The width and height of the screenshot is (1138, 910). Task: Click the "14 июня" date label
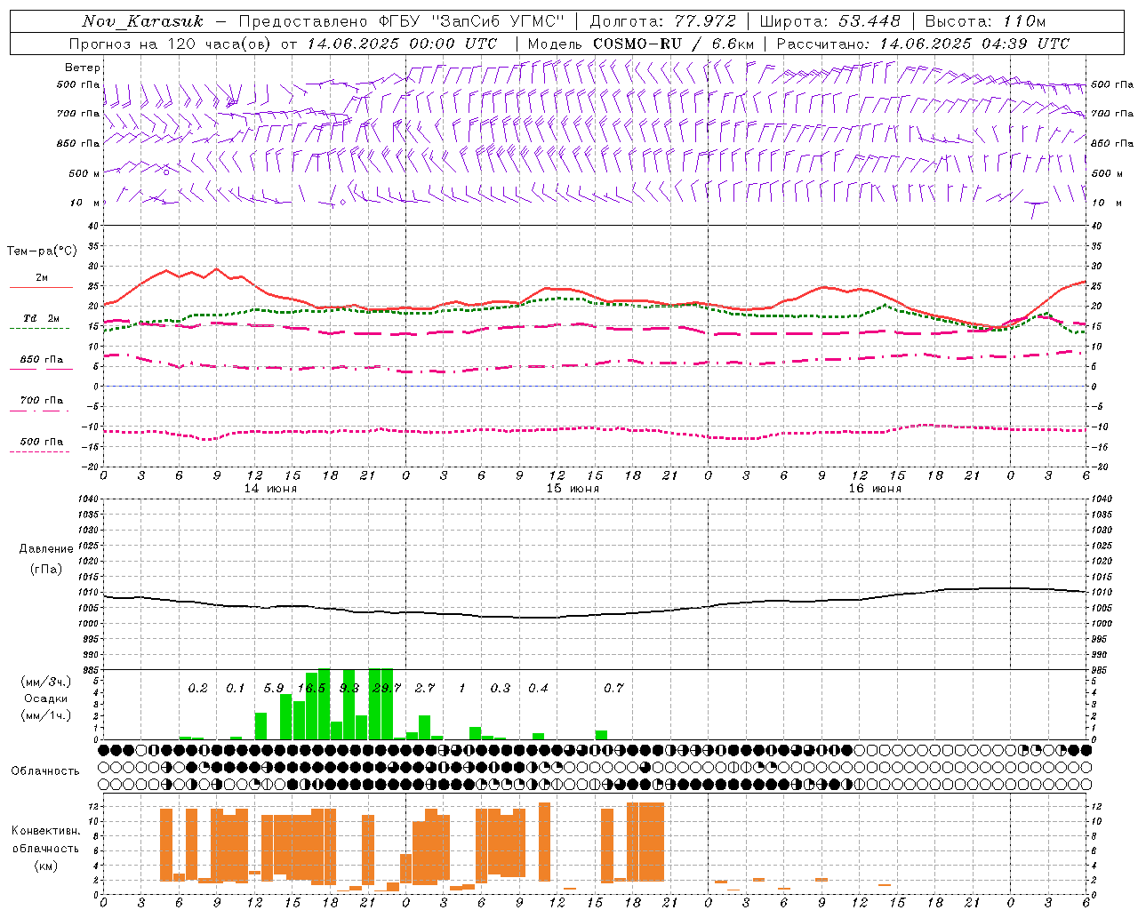click(x=271, y=489)
